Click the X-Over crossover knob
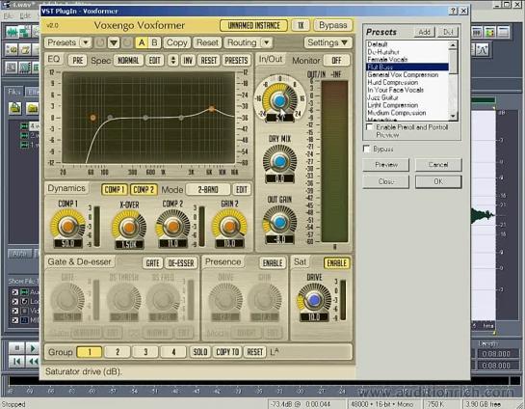This screenshot has width=525, height=409. (129, 228)
